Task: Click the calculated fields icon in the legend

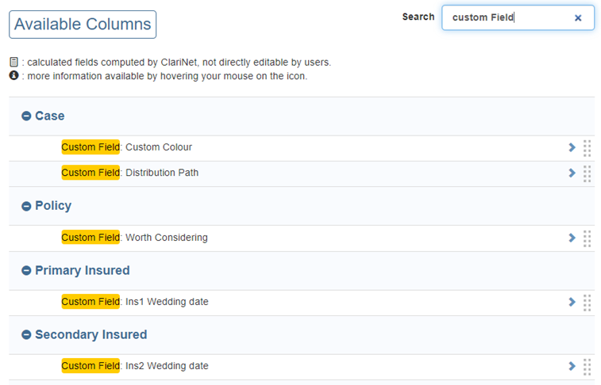Action: (13, 62)
